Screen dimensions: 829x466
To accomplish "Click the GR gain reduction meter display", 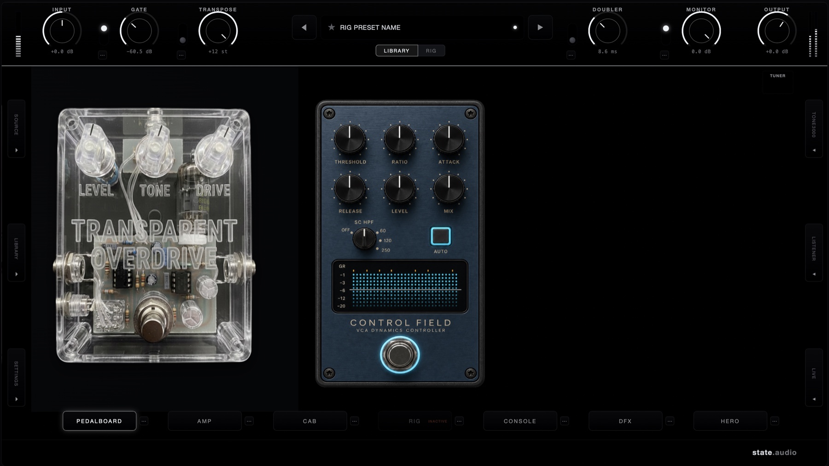I will point(399,286).
